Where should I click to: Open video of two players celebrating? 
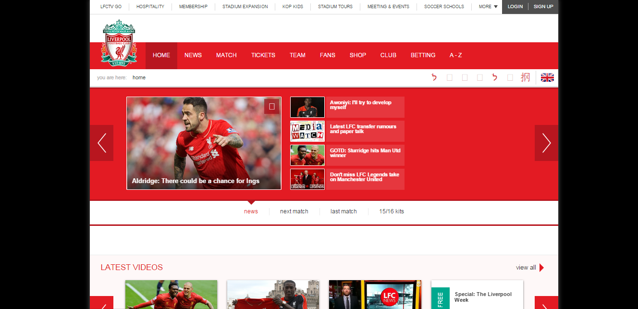click(171, 295)
